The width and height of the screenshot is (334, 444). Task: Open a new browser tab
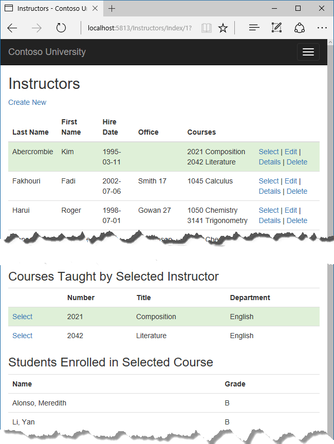click(x=112, y=9)
